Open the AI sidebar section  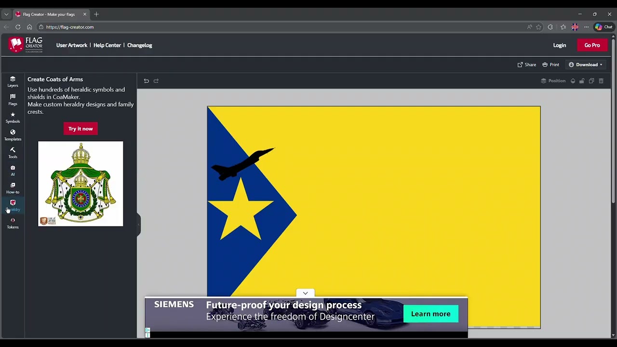(x=13, y=171)
